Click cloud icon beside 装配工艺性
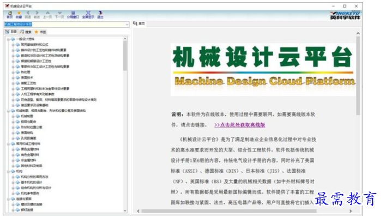Screen dimensions: 381x216 (x=17, y=83)
